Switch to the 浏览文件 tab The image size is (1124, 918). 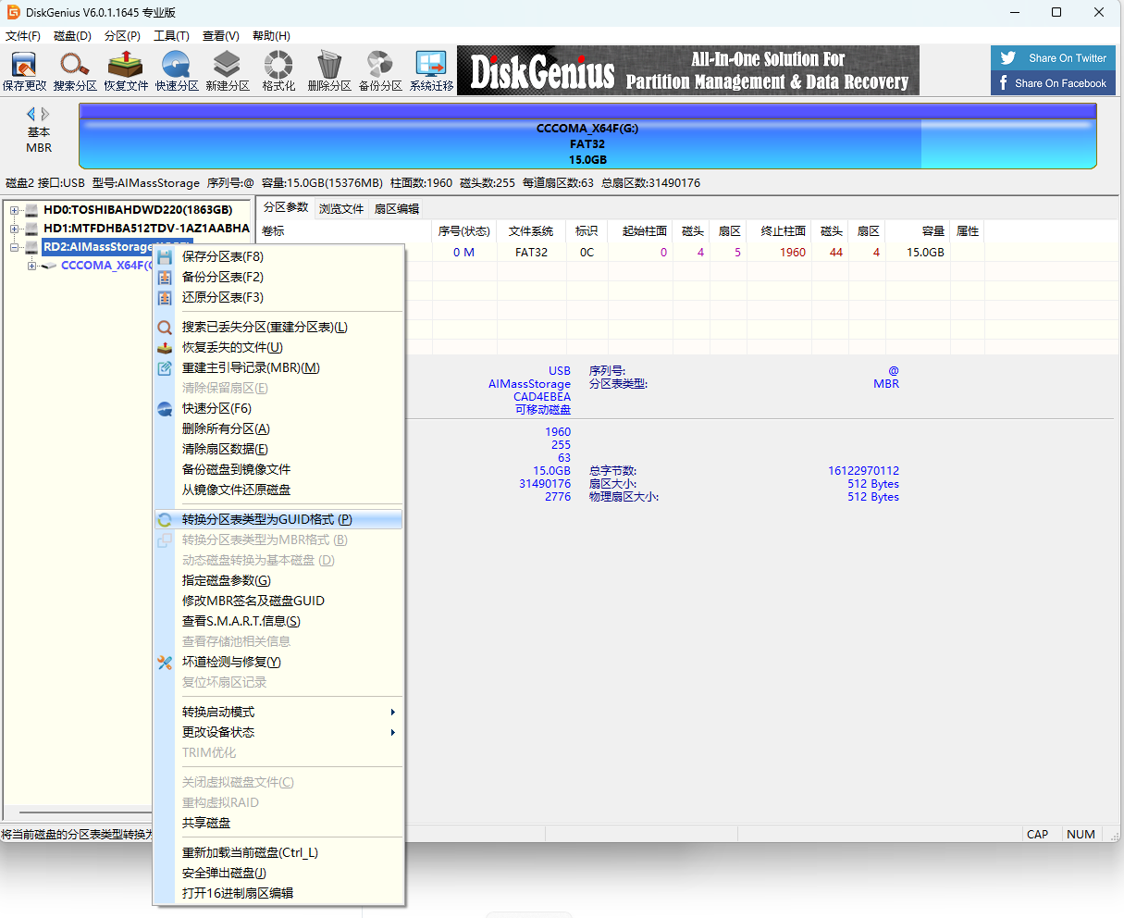(341, 208)
